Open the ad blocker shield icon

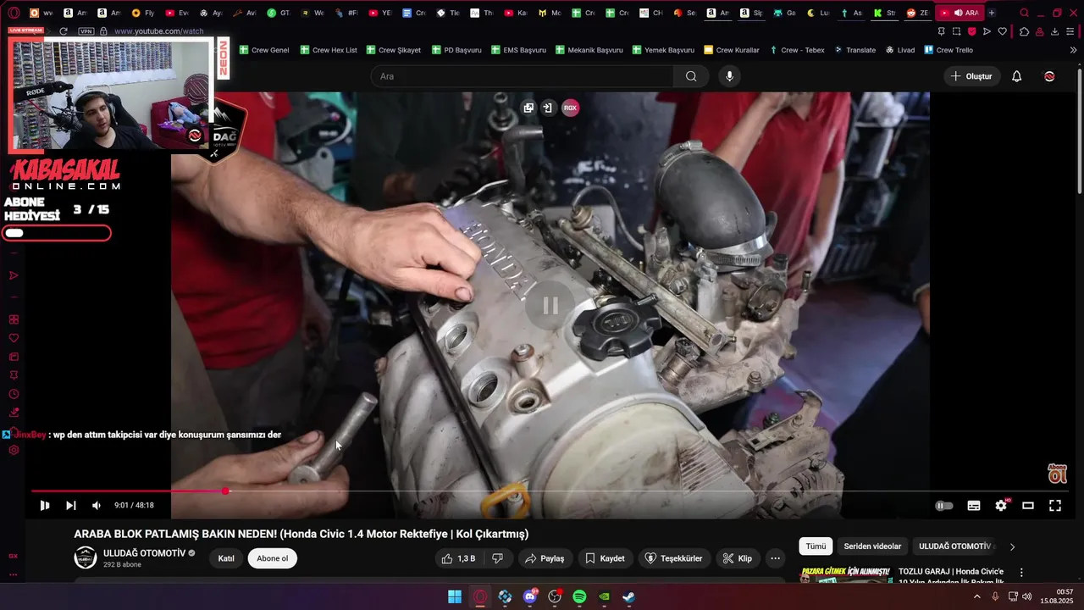(971, 31)
